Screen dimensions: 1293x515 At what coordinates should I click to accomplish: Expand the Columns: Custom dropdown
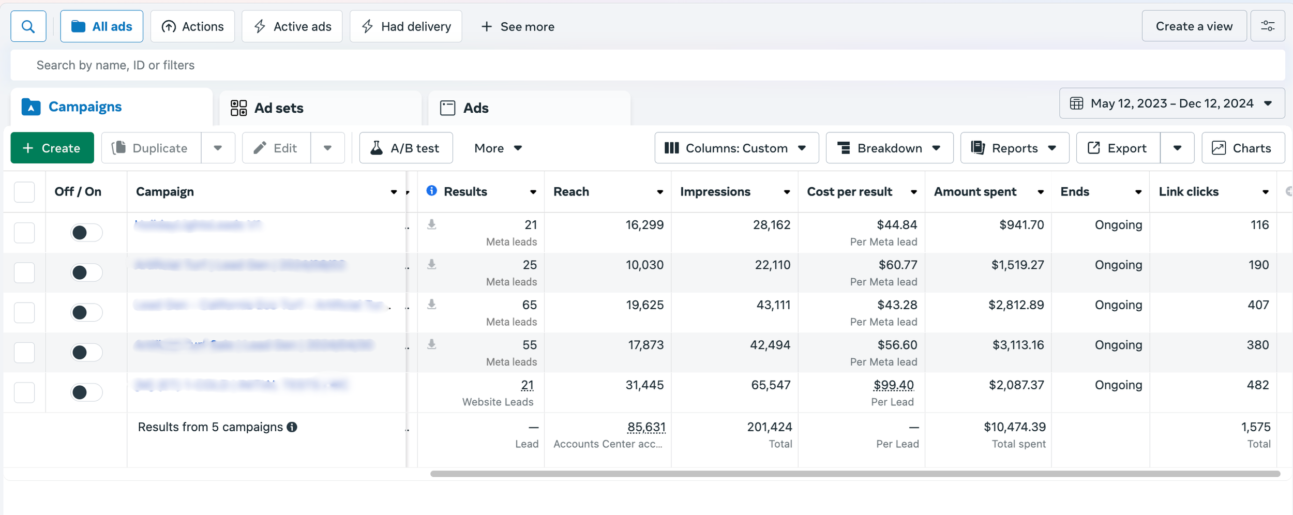pyautogui.click(x=736, y=148)
